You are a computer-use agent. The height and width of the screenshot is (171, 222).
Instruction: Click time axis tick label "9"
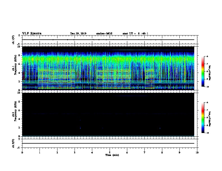tap(179, 152)
